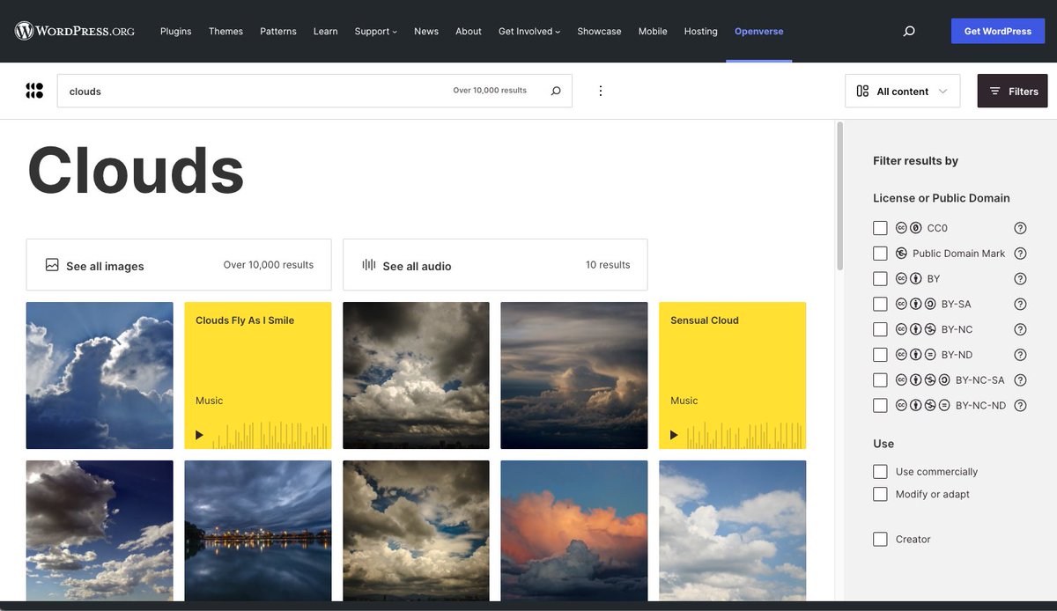Enable the Creator filter checkbox
The height and width of the screenshot is (611, 1057).
pos(879,537)
